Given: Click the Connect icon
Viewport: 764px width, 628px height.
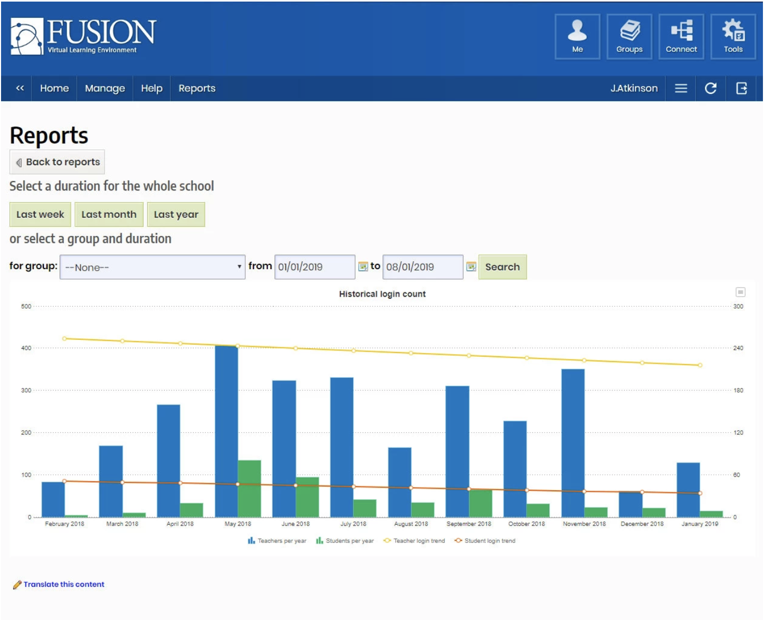Looking at the screenshot, I should click(681, 36).
